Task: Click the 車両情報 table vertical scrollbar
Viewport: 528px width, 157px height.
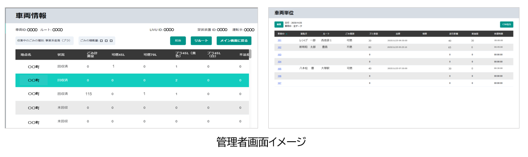Action: pos(250,54)
